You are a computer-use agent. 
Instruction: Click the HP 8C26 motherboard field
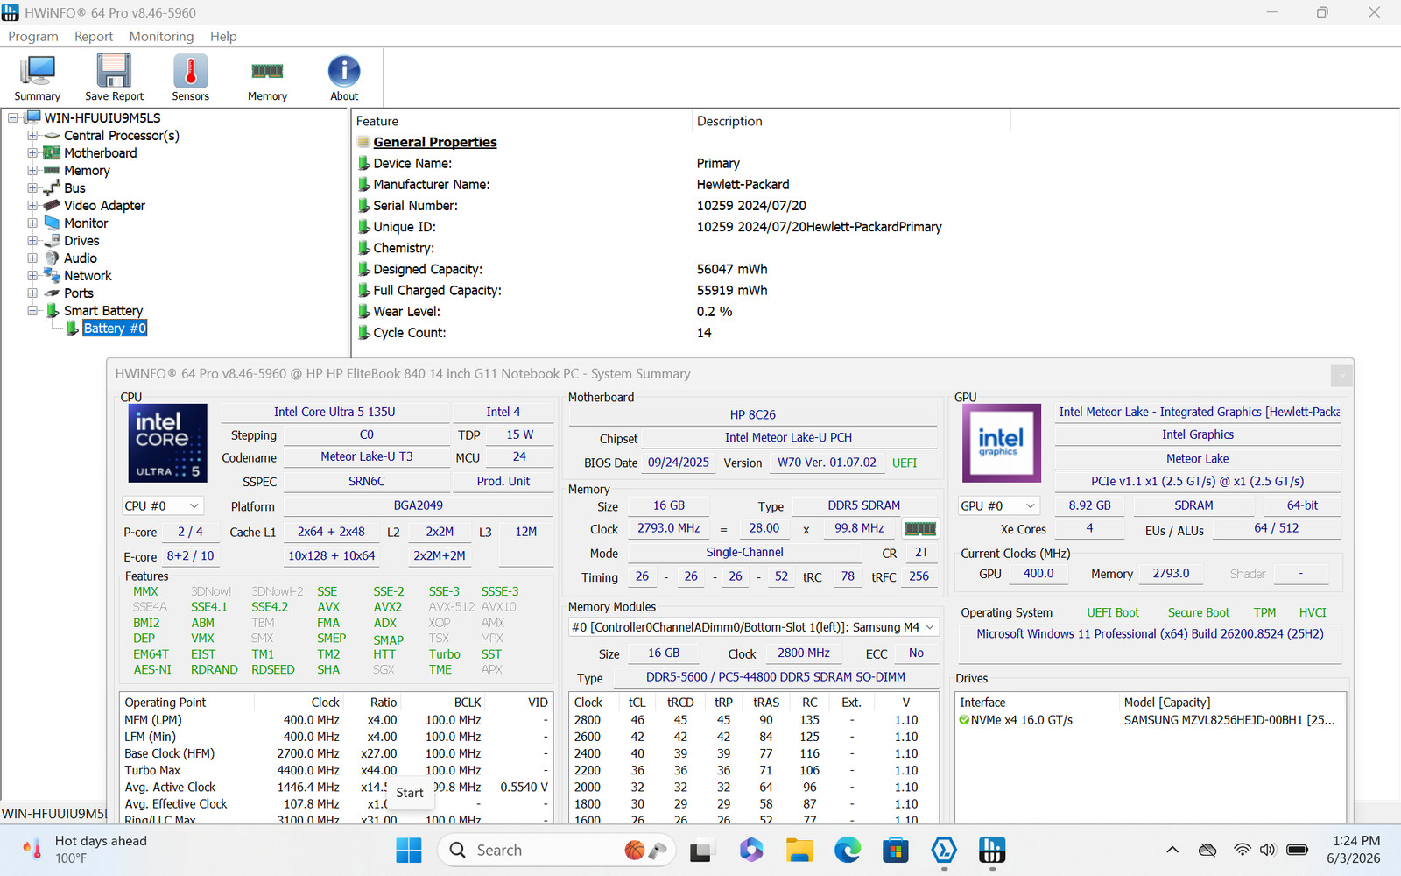click(753, 414)
